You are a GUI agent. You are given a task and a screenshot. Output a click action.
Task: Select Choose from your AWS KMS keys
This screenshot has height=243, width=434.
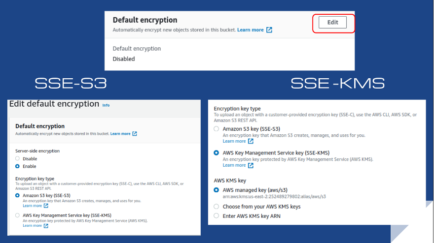pyautogui.click(x=217, y=207)
